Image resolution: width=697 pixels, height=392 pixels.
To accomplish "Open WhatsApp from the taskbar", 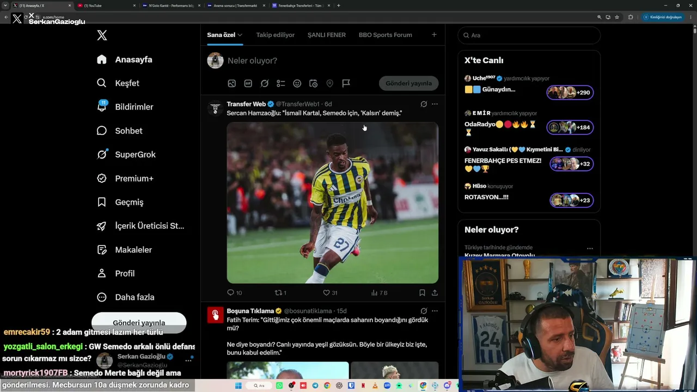I will tap(279, 385).
